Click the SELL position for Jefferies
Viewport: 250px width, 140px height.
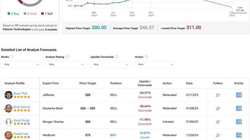point(113,95)
